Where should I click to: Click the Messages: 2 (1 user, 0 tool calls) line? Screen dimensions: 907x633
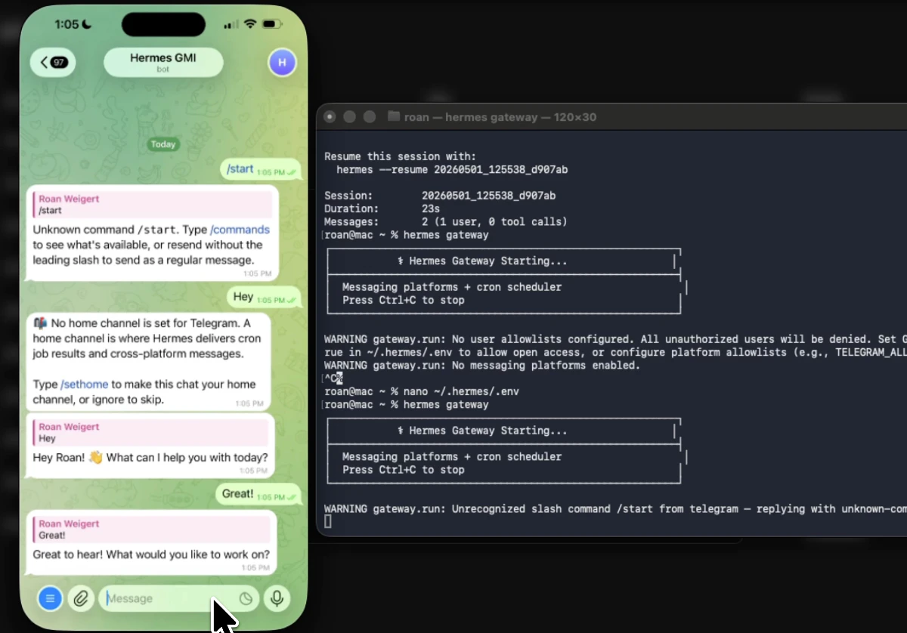click(446, 222)
